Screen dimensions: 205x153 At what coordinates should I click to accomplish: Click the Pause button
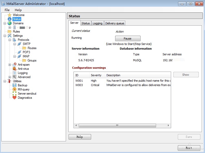[128, 39]
